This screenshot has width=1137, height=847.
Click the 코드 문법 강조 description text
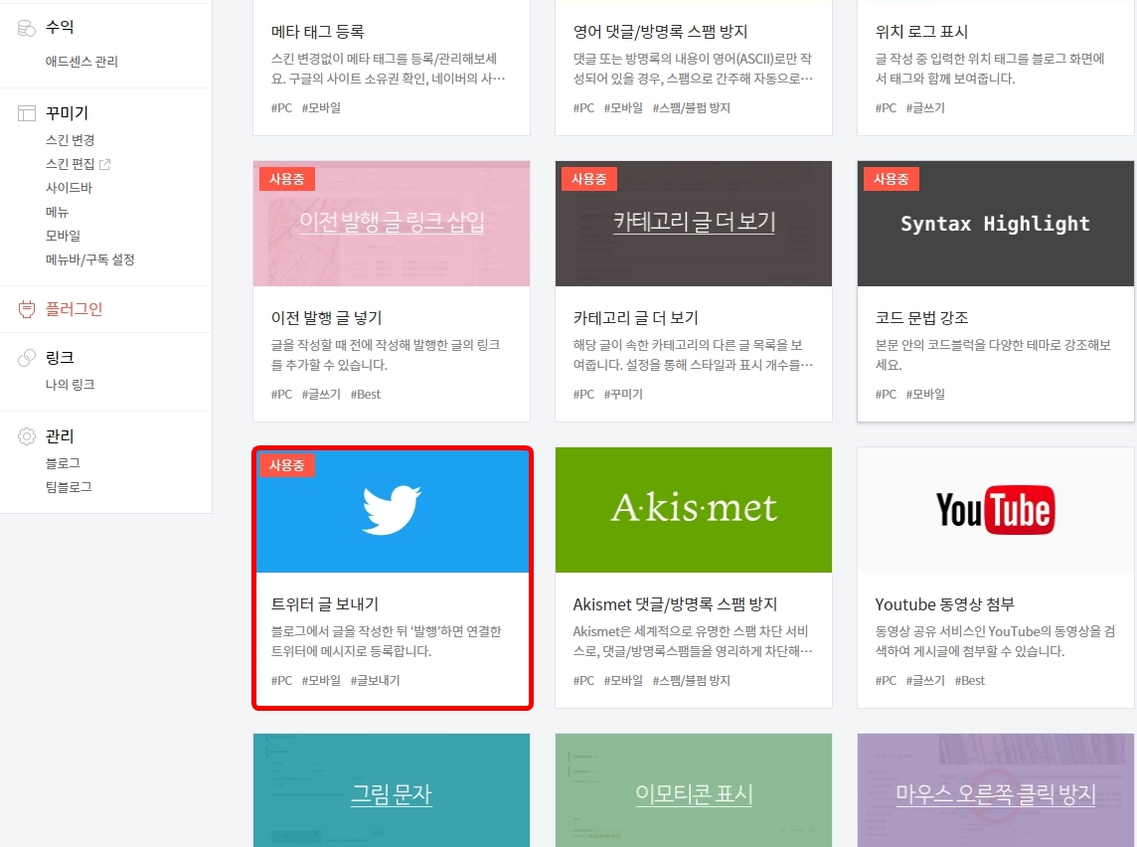993,355
